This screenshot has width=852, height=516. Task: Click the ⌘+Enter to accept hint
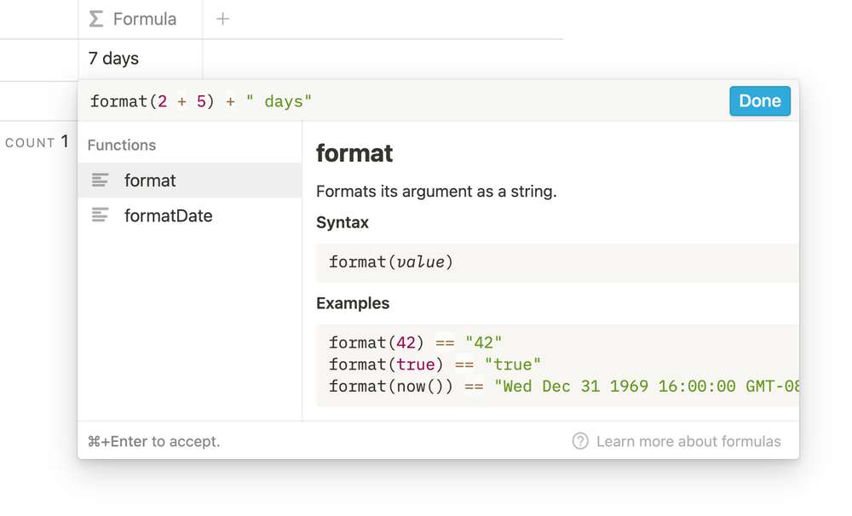click(153, 441)
